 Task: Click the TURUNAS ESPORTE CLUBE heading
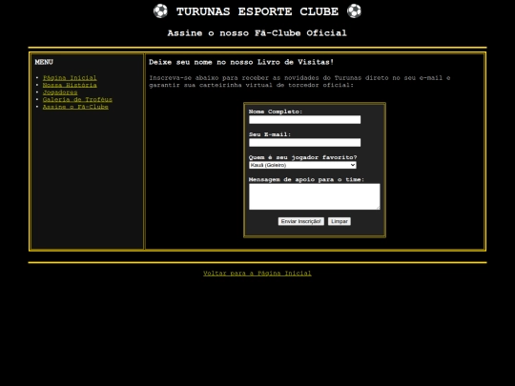point(257,11)
